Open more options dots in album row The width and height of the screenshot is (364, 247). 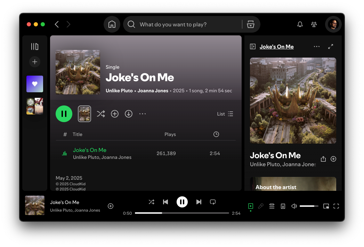(143, 114)
